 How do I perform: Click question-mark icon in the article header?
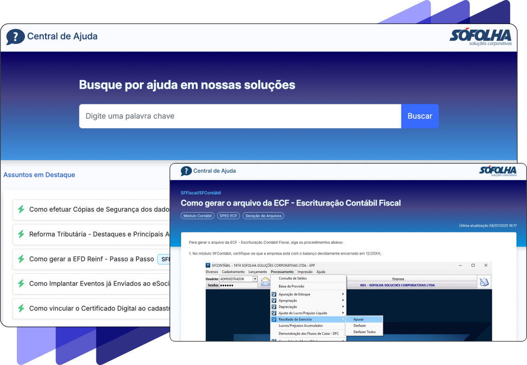click(186, 171)
